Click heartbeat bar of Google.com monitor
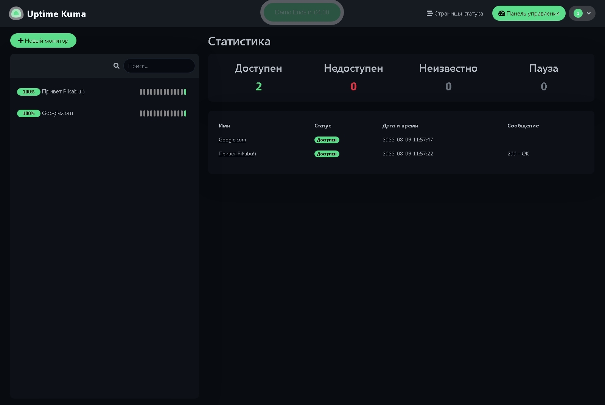605x405 pixels. pyautogui.click(x=163, y=113)
